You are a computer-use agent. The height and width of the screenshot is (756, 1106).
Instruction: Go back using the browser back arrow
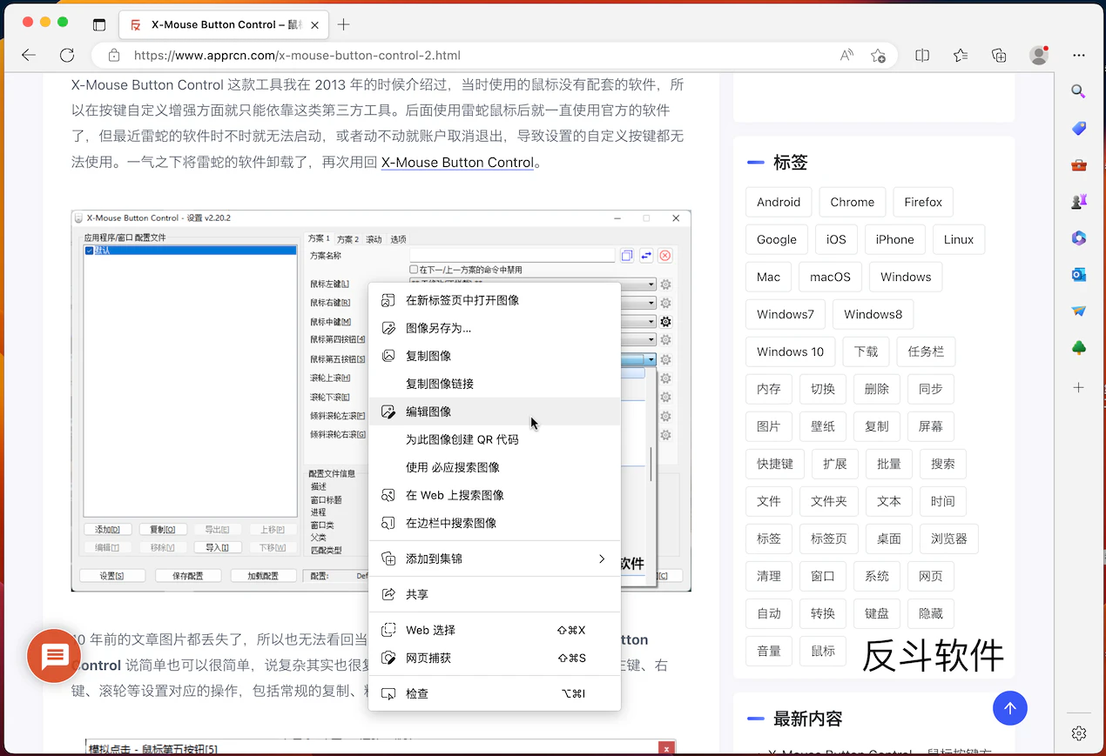[29, 55]
